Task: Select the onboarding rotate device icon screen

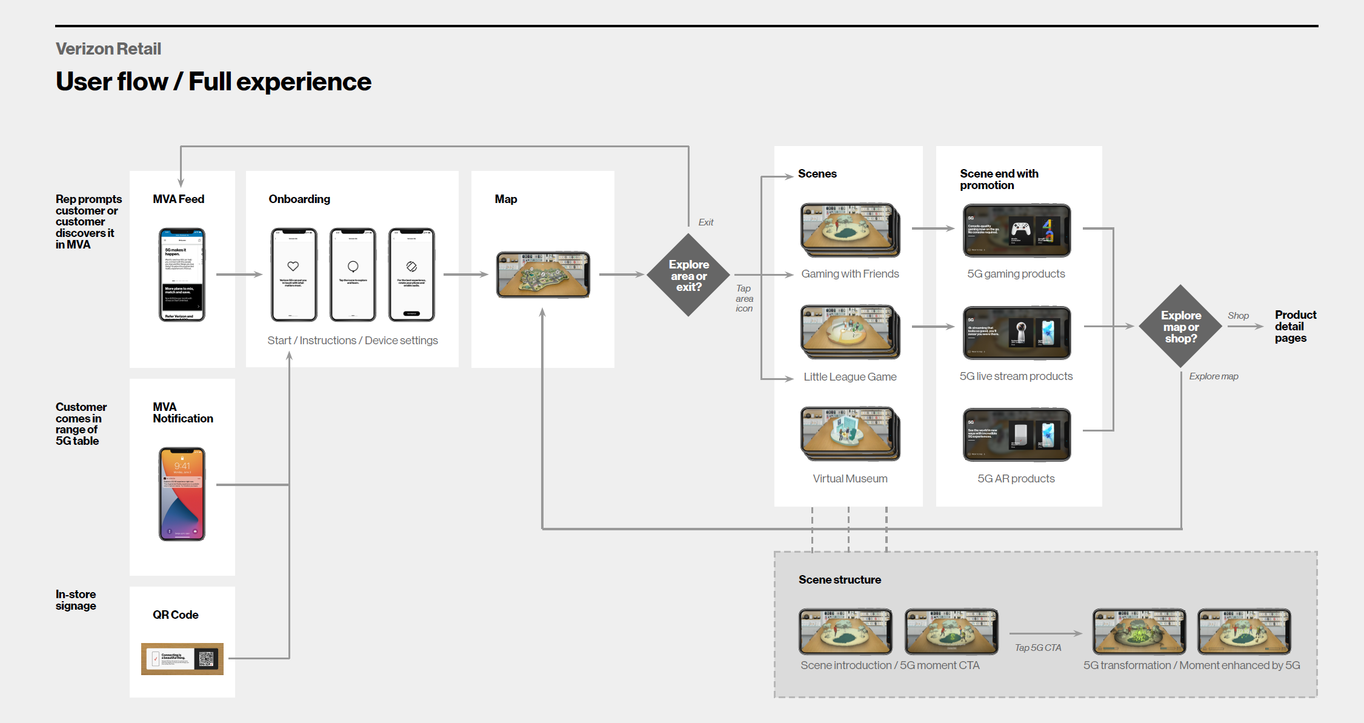Action: click(411, 275)
